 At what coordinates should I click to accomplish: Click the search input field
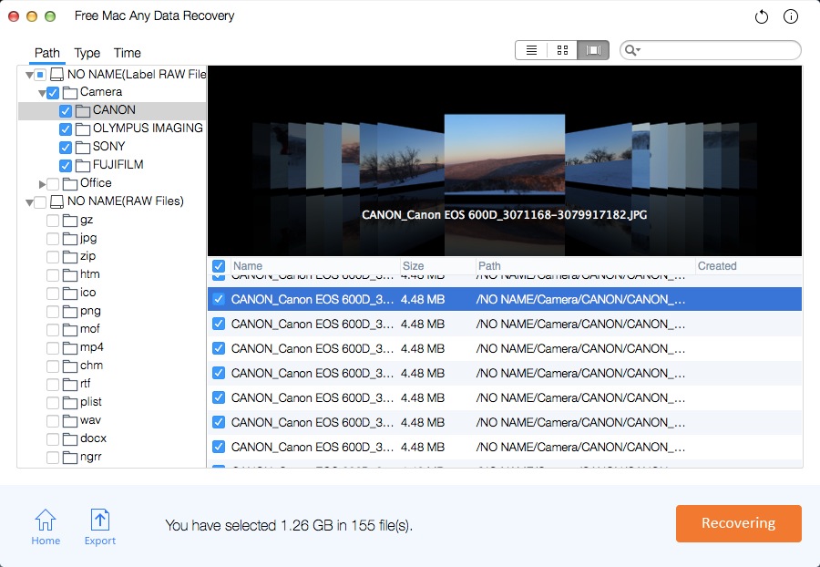[720, 50]
